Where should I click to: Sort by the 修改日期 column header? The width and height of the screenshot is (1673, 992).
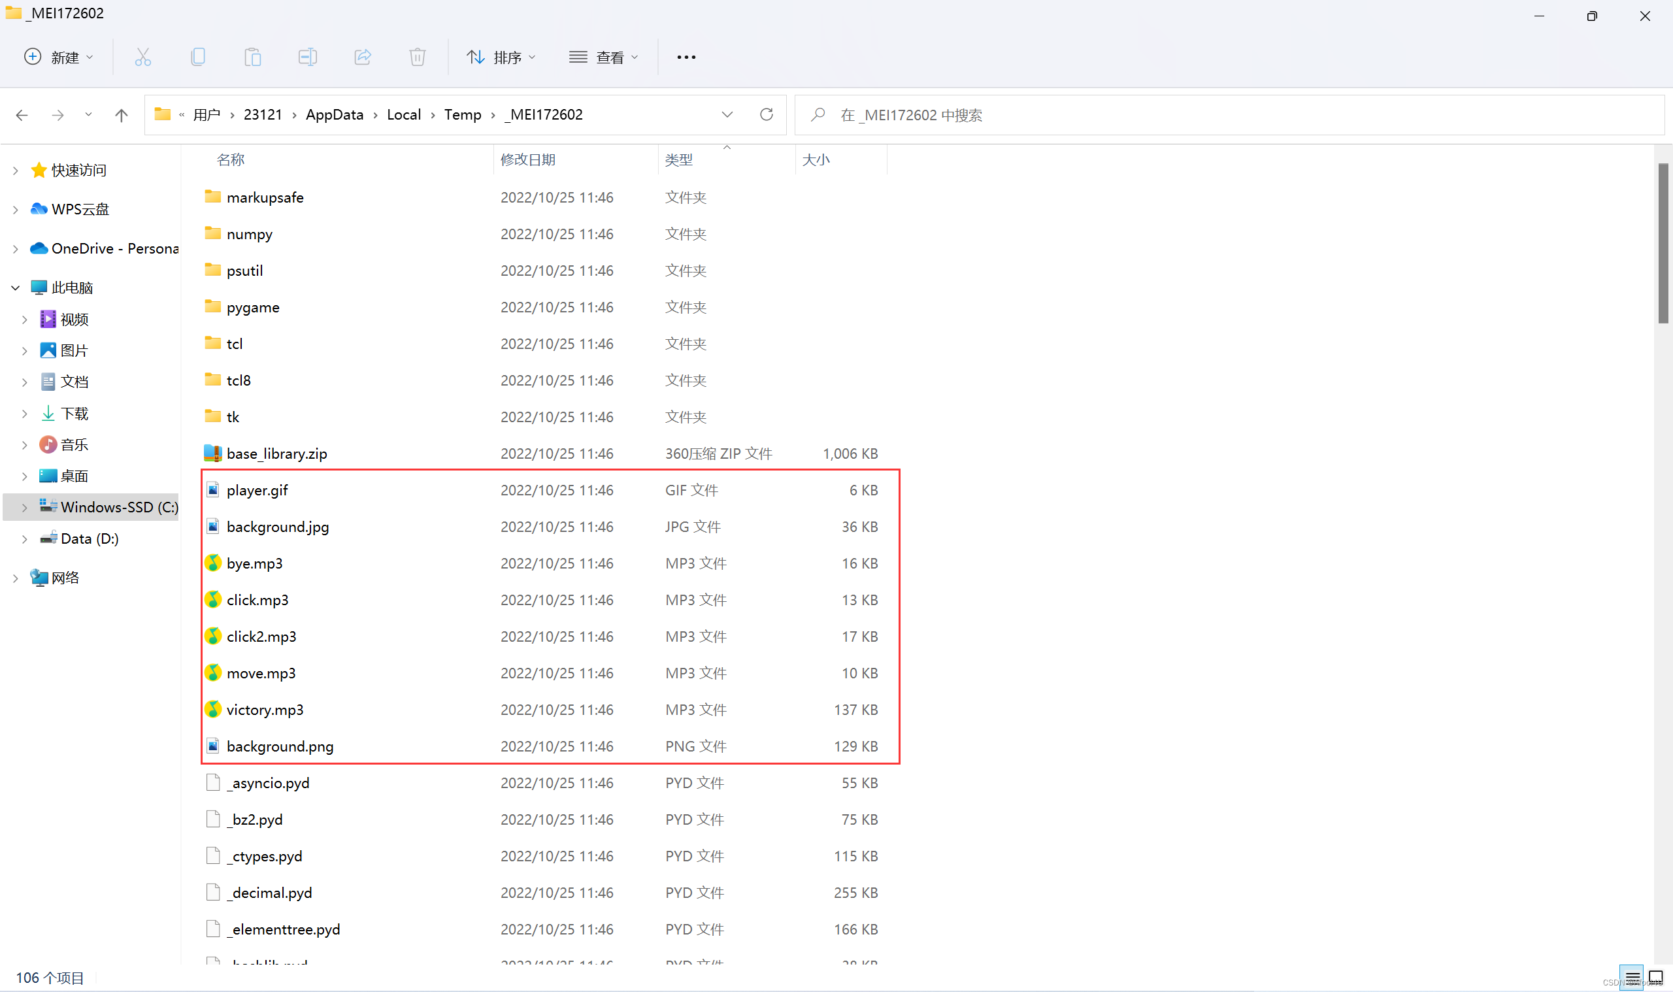tap(528, 159)
